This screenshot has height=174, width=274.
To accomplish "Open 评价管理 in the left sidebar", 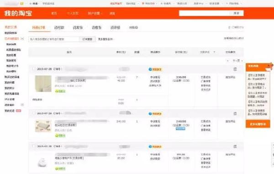I will pos(10,99).
